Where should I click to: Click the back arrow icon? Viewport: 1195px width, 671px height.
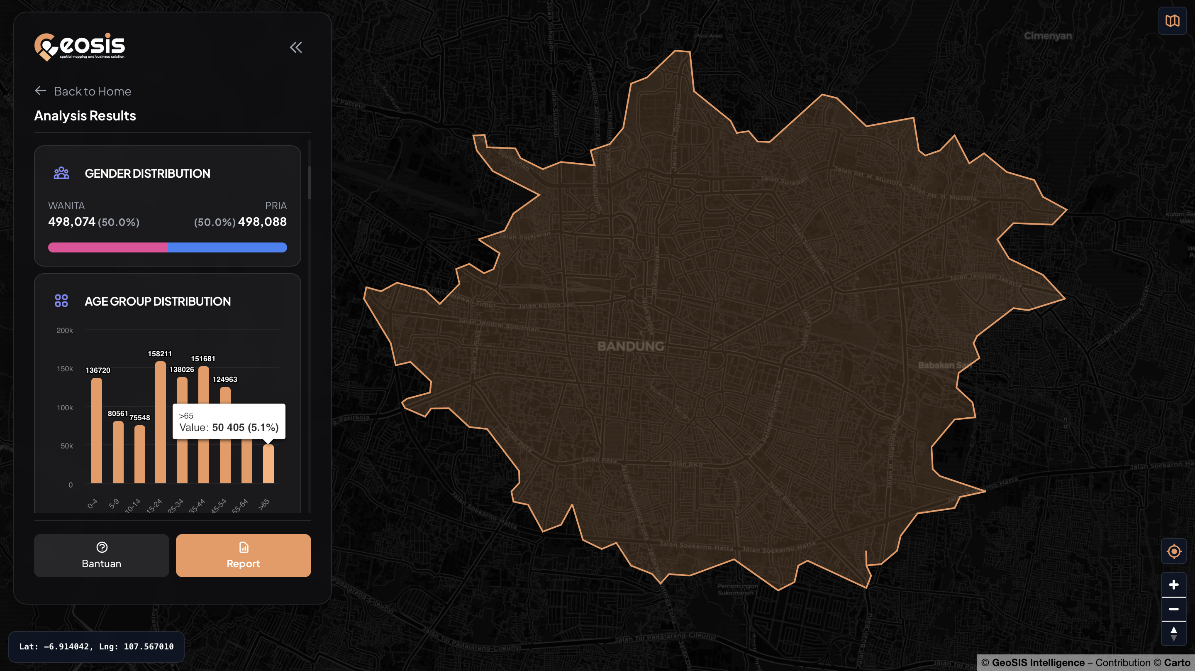click(x=40, y=91)
